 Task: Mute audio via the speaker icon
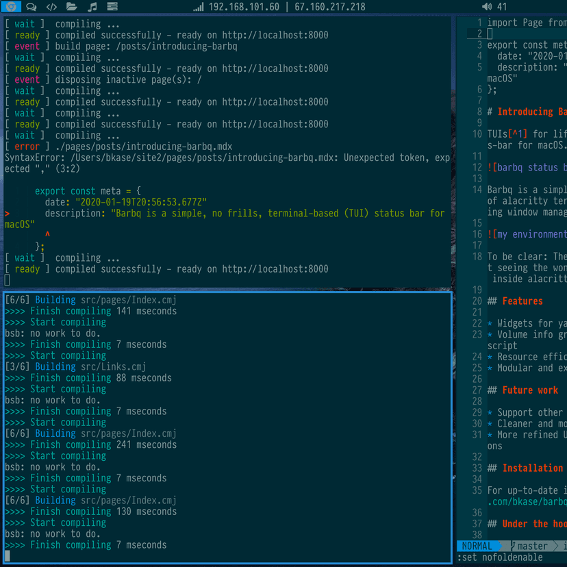point(486,7)
